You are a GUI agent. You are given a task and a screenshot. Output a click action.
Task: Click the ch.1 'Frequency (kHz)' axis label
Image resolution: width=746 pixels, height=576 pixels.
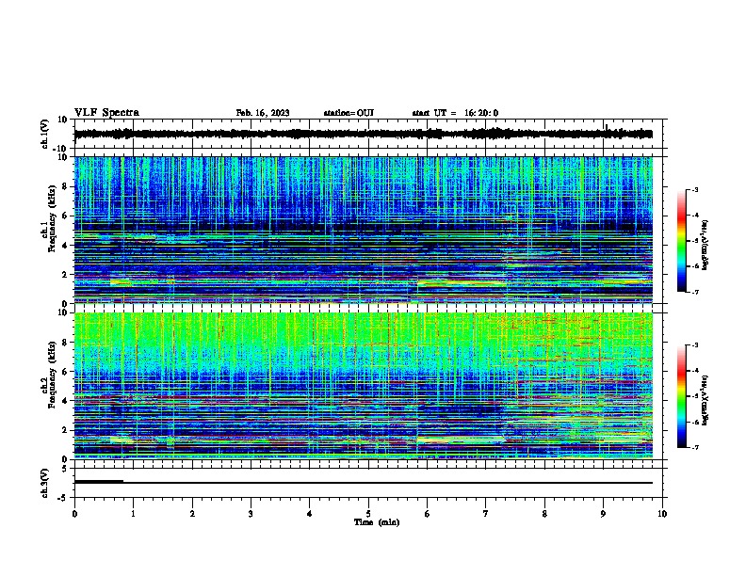tap(52, 218)
